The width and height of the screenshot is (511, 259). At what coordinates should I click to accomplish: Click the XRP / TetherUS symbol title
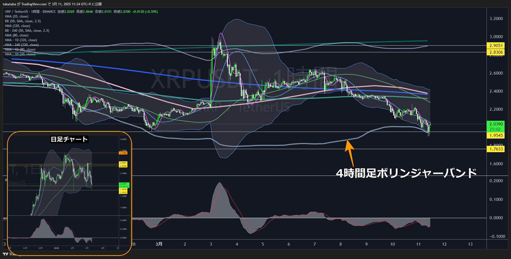pos(16,12)
